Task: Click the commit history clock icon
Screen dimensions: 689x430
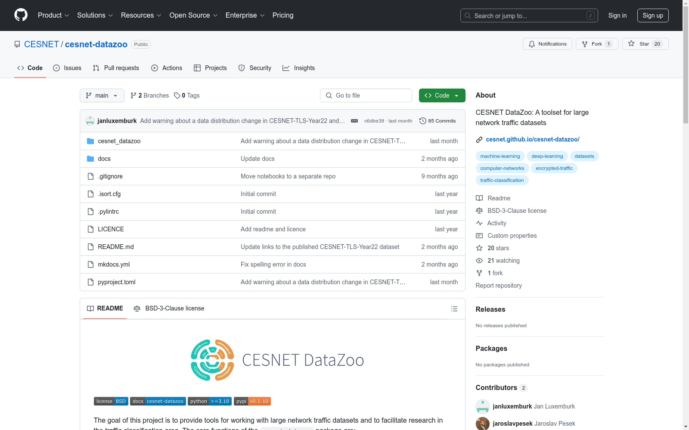Action: [x=422, y=121]
